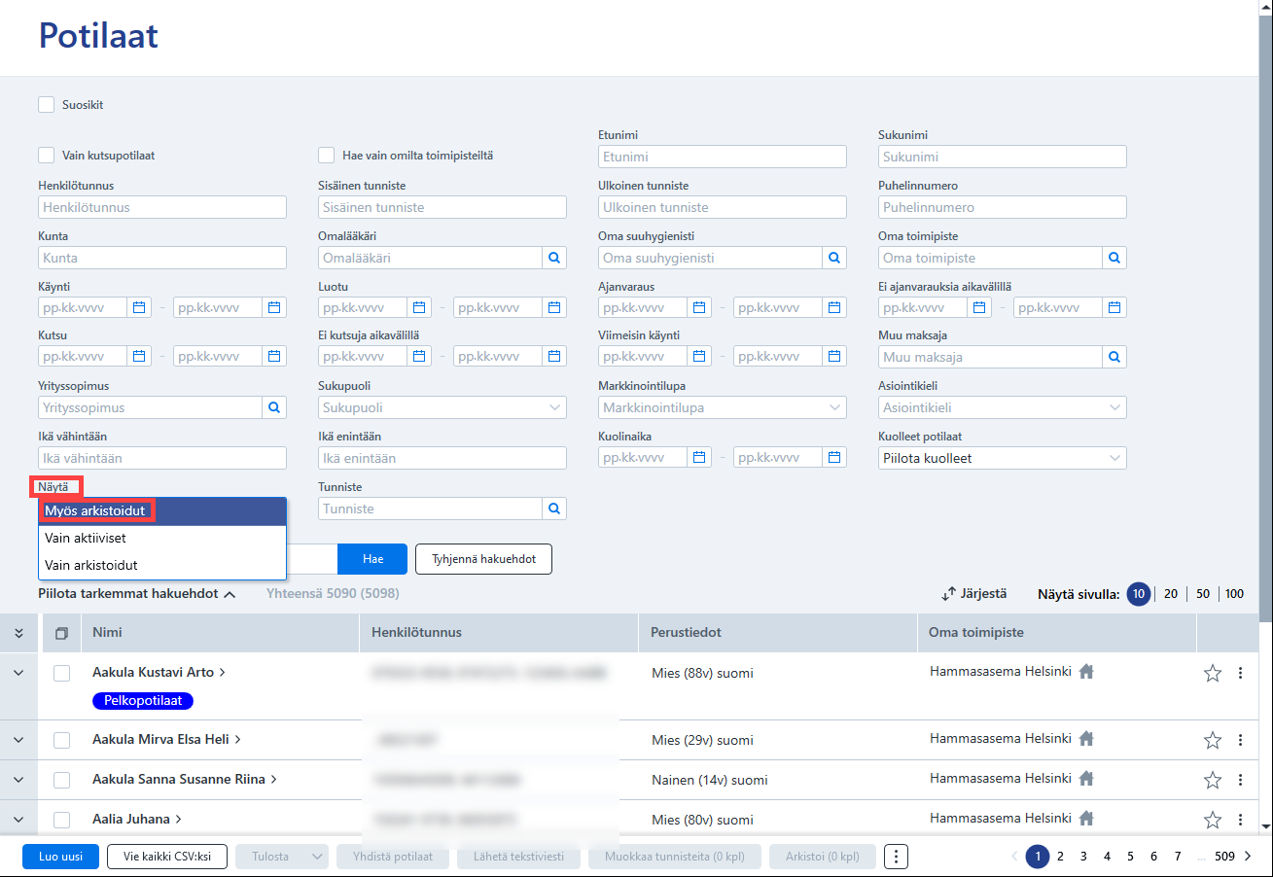
Task: Open the calendar picker in the first Käynti date field
Action: (139, 307)
